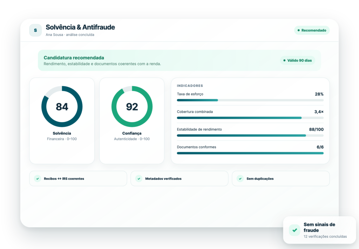Click the 28% effort rate value
359x249 pixels.
tap(319, 94)
